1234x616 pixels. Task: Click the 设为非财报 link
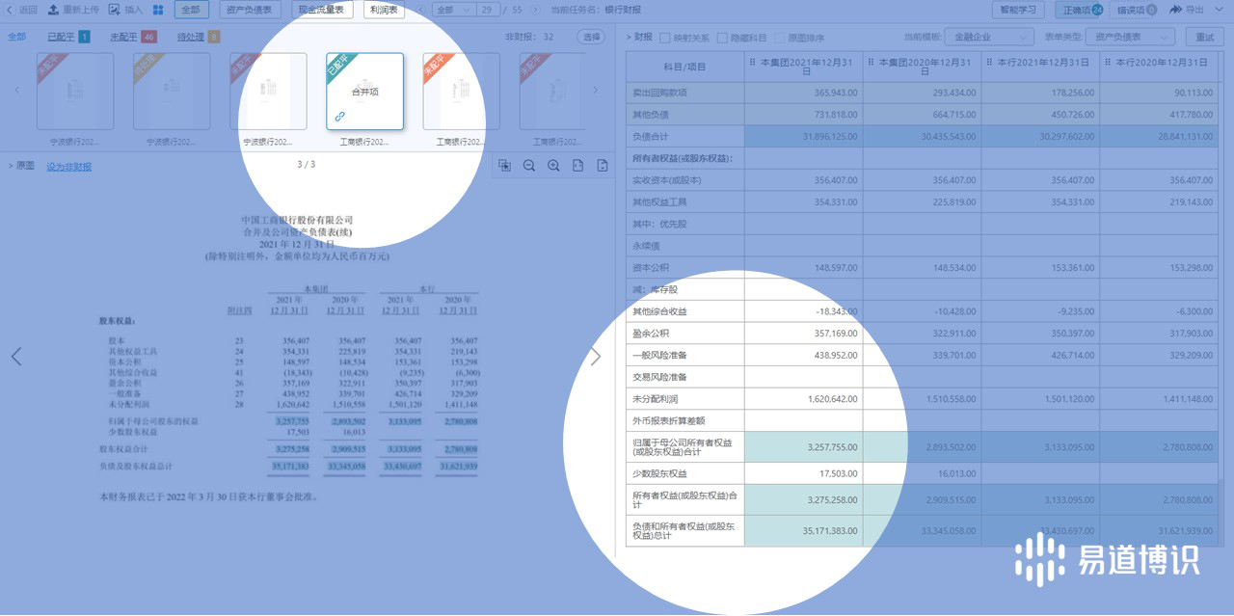69,167
